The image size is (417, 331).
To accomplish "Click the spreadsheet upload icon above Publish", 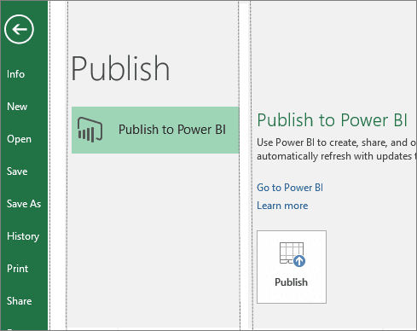I will (292, 254).
